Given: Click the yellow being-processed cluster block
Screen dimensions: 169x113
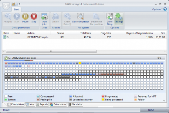Looking at the screenshot, I should [80, 63].
